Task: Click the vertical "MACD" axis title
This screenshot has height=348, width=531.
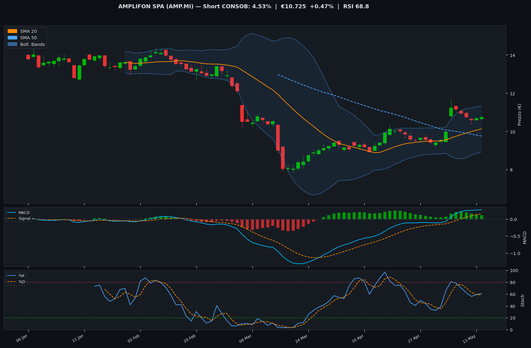Action: pyautogui.click(x=525, y=238)
